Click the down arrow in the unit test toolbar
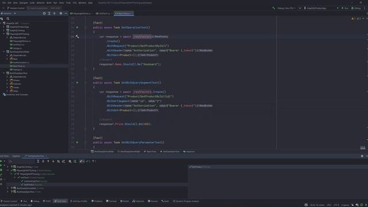This screenshot has width=368, height=207. click(x=53, y=162)
